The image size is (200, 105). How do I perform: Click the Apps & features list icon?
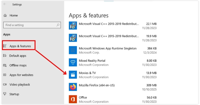point(5,46)
